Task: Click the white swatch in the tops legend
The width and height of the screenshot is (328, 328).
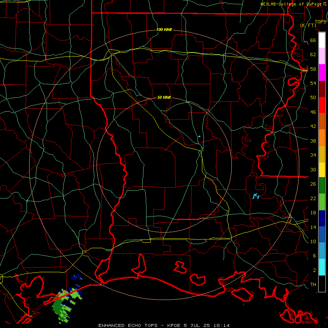Action: [322, 40]
